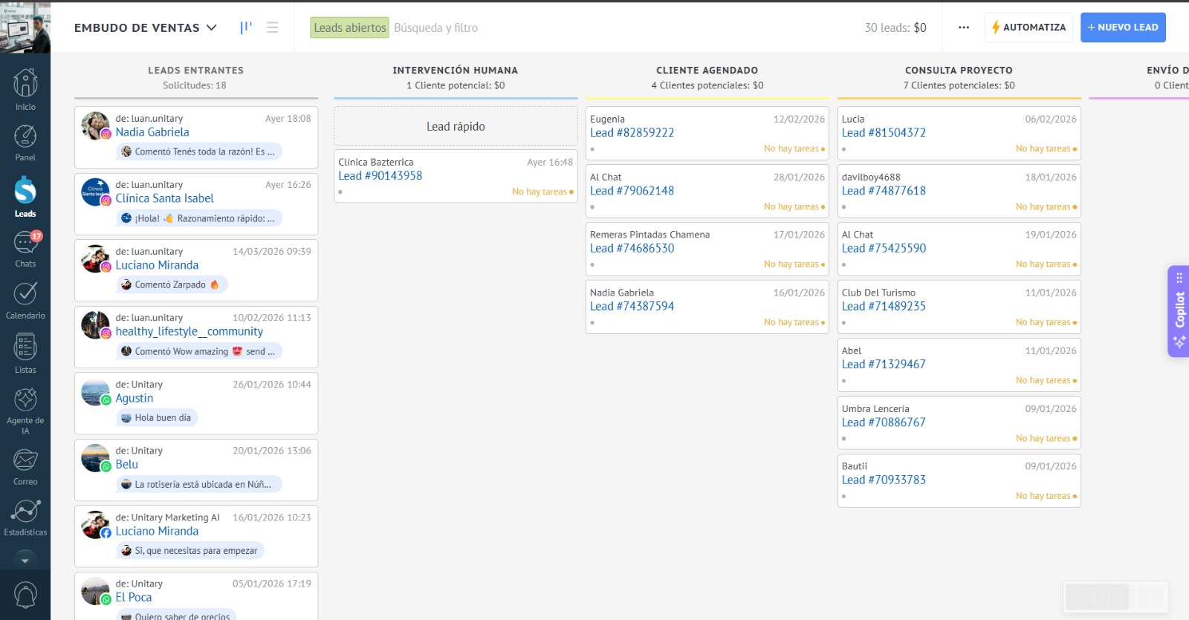Open Clínica Santa Isabel incoming lead
Viewport: 1189px width, 620px height.
coord(164,198)
